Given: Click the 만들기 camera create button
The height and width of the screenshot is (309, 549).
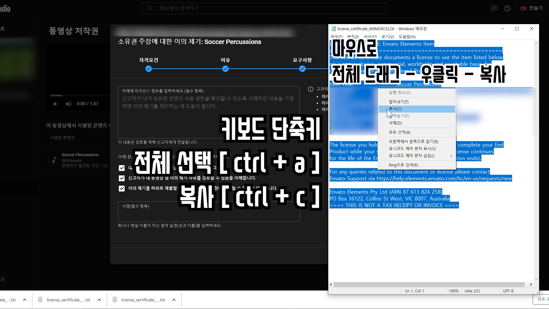Looking at the screenshot, I should pyautogui.click(x=532, y=8).
